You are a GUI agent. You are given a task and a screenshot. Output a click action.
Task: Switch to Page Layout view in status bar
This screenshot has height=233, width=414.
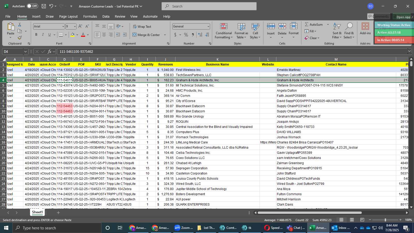tap(352, 220)
